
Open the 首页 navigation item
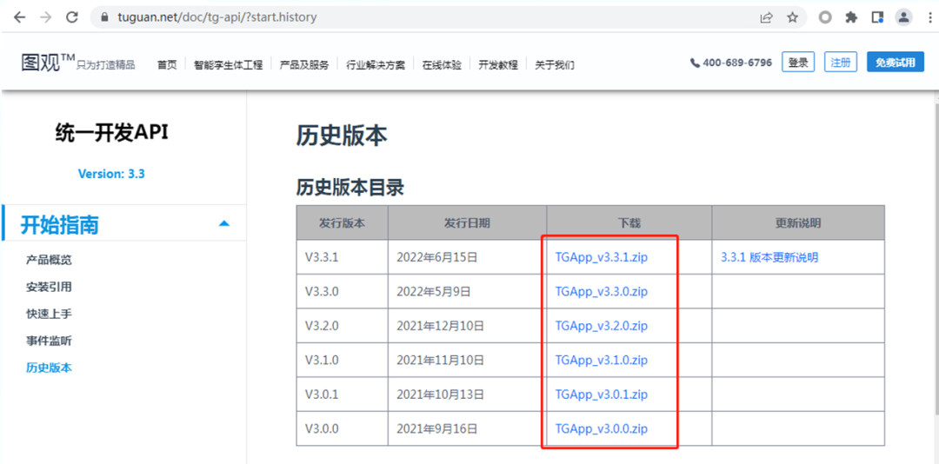[167, 65]
